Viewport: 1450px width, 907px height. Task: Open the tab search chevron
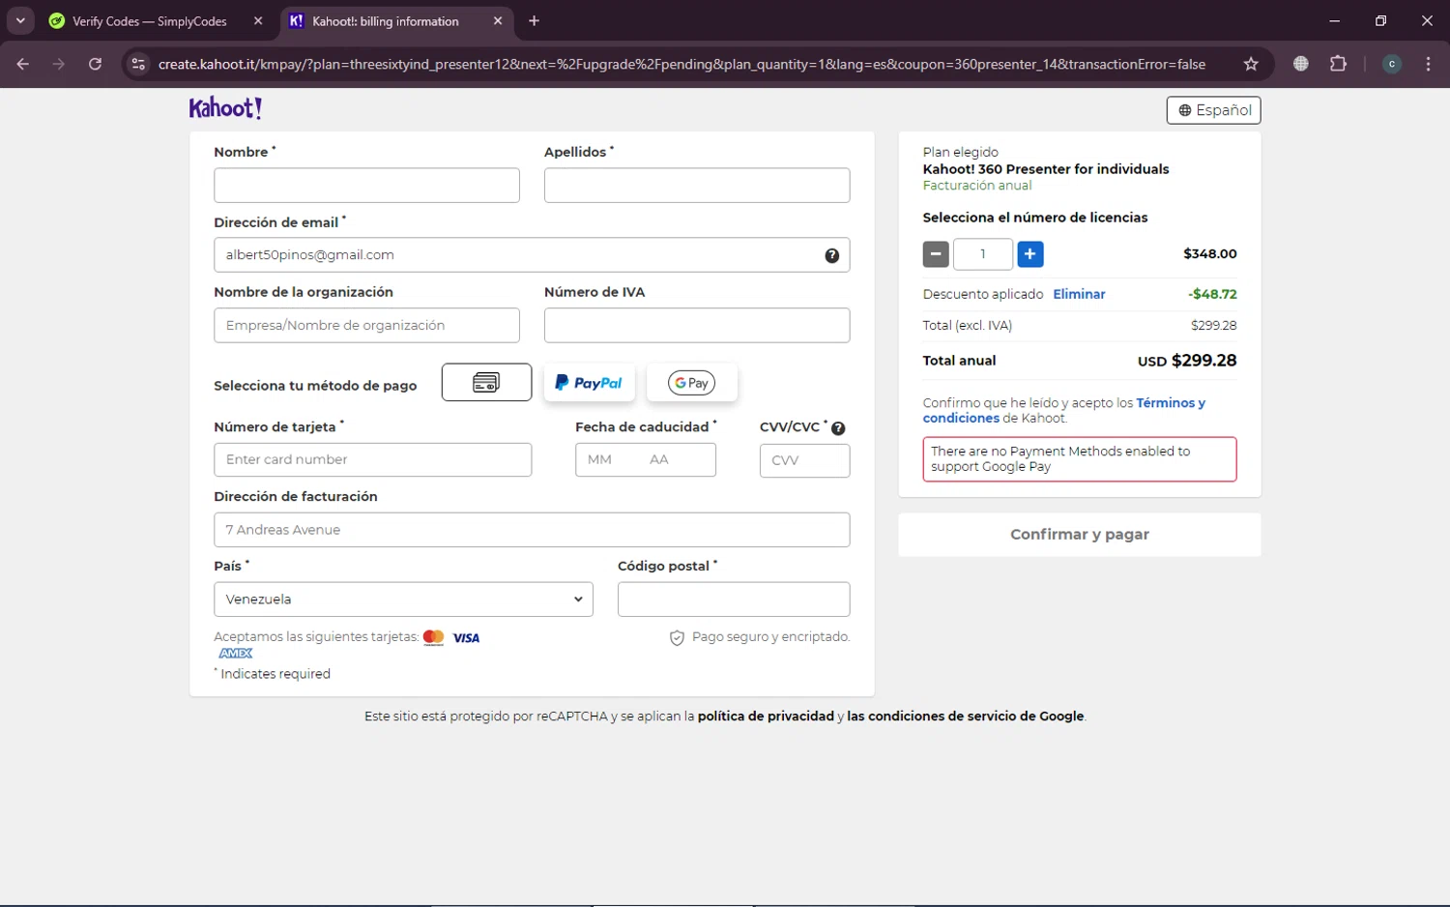19,20
